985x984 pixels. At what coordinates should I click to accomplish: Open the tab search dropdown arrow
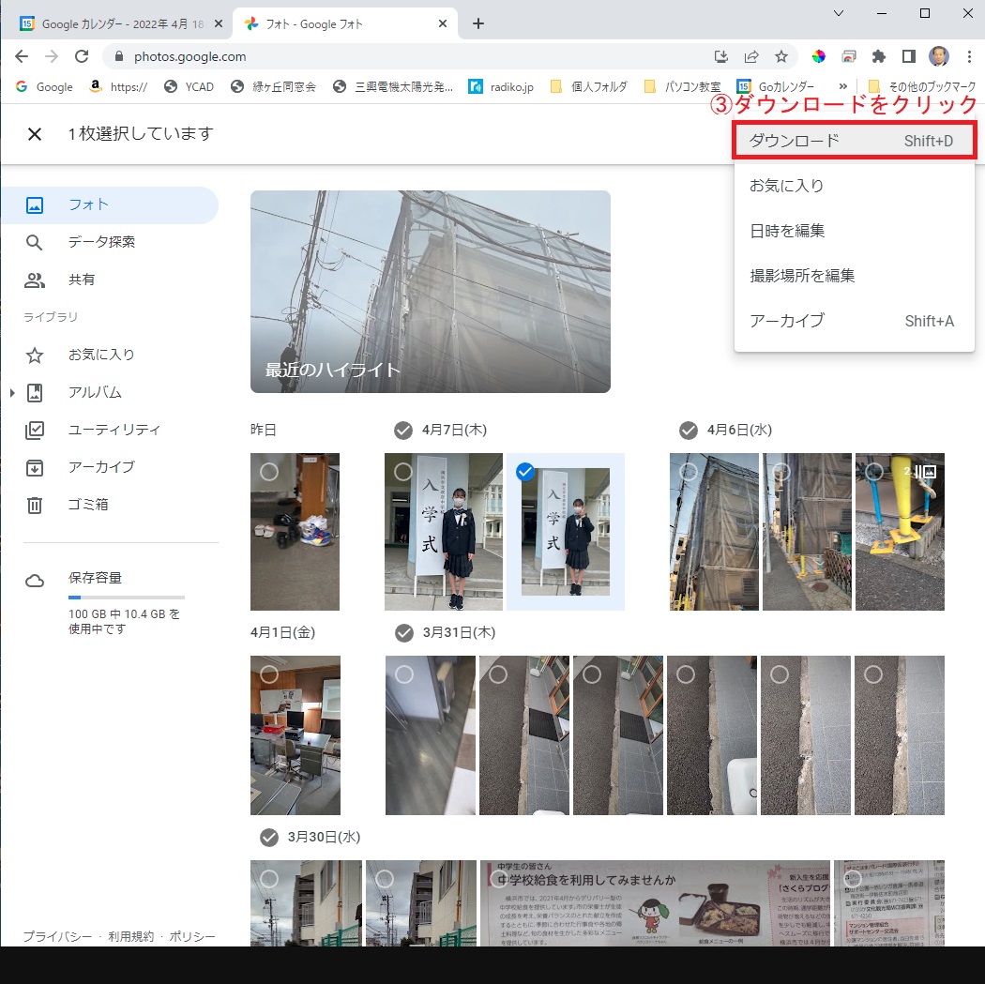tap(838, 13)
